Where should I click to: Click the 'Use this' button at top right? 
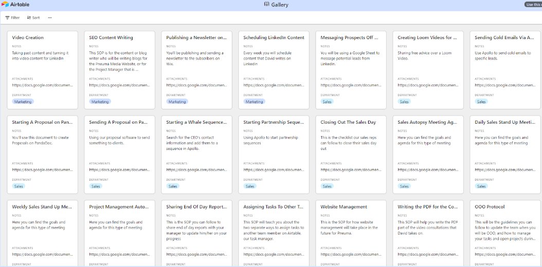coord(533,5)
